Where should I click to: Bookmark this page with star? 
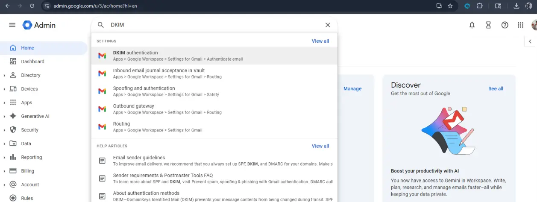point(450,6)
